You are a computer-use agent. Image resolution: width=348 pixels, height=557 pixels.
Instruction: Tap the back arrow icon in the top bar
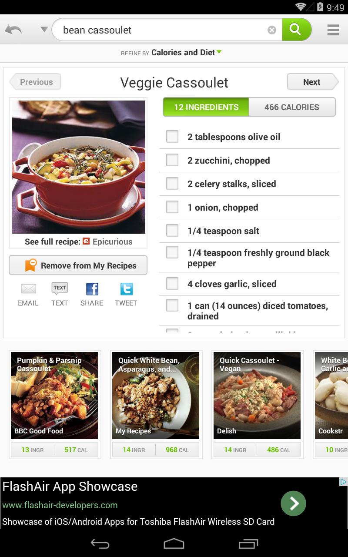coord(13,30)
